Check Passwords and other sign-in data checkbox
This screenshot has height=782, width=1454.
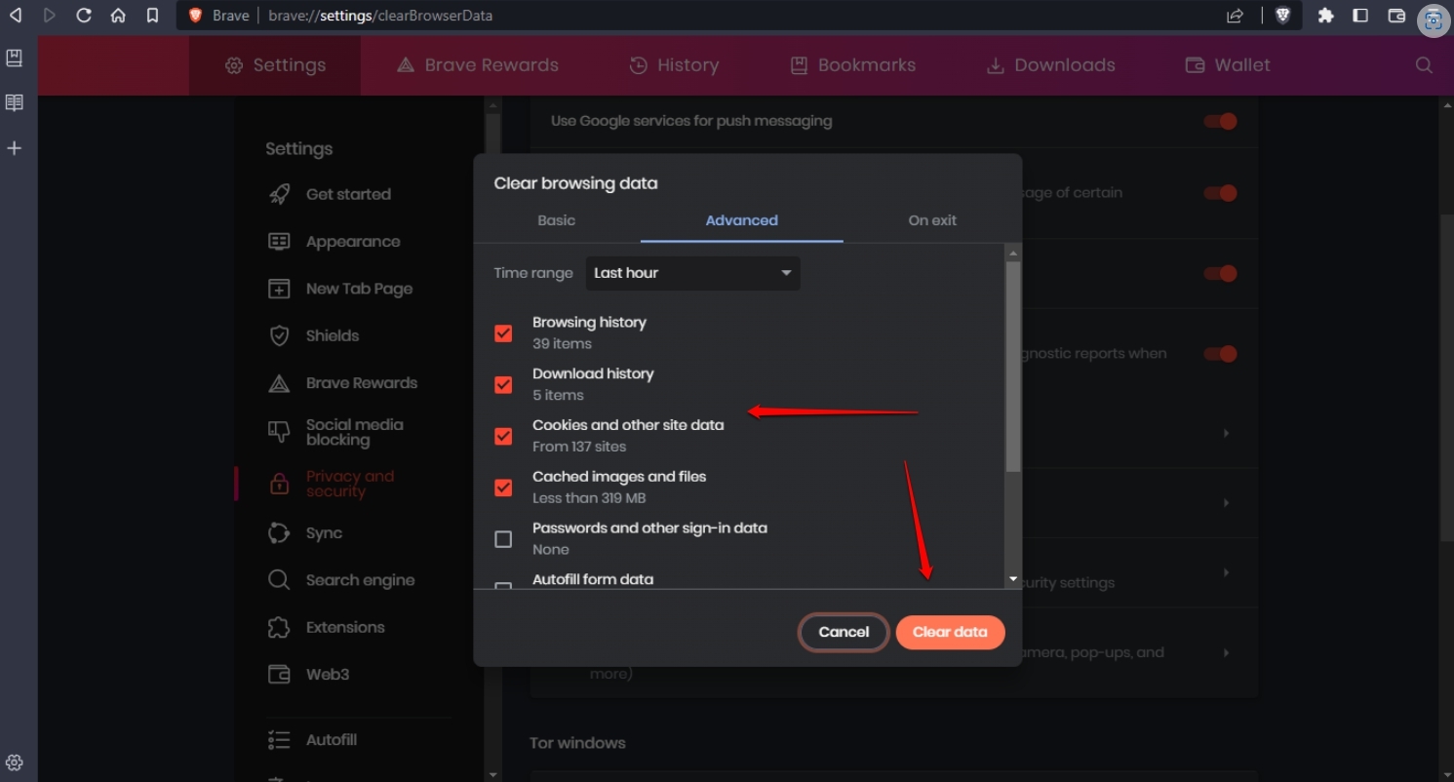[x=503, y=539]
